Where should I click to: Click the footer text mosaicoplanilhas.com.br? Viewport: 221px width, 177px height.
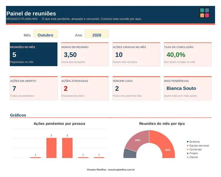click(121, 170)
